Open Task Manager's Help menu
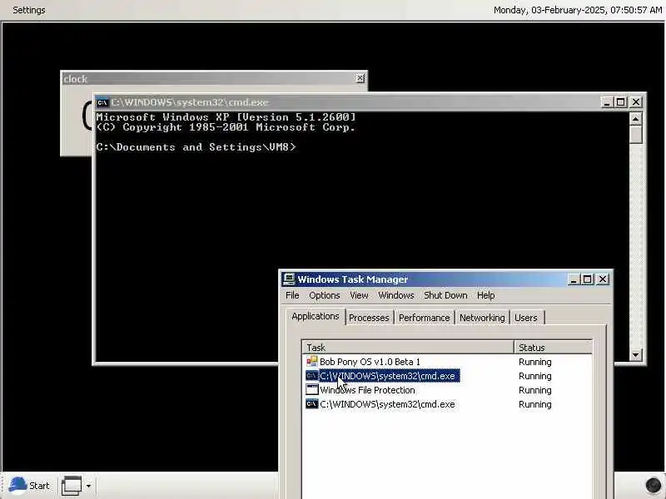The image size is (666, 499). (x=486, y=295)
